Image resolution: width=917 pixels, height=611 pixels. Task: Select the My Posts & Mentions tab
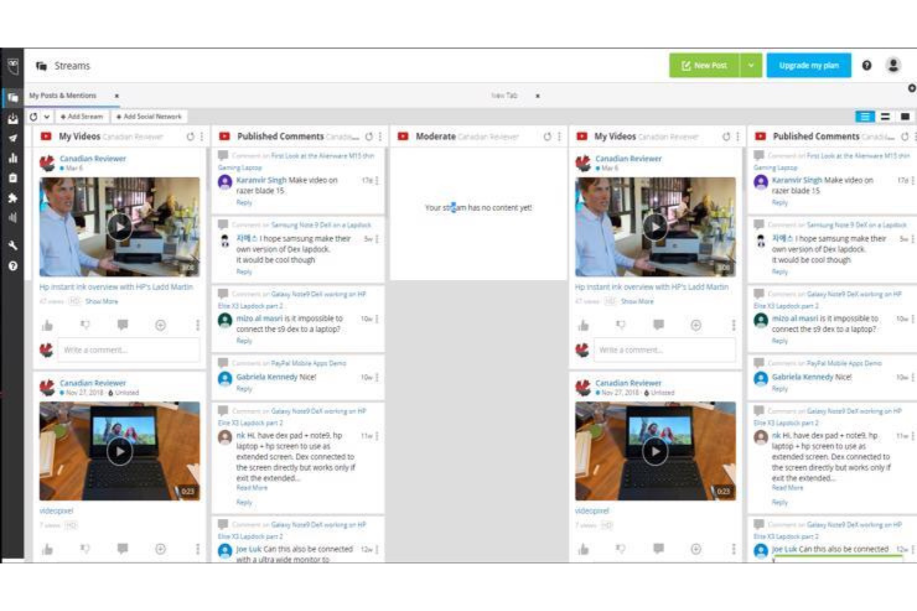coord(63,95)
